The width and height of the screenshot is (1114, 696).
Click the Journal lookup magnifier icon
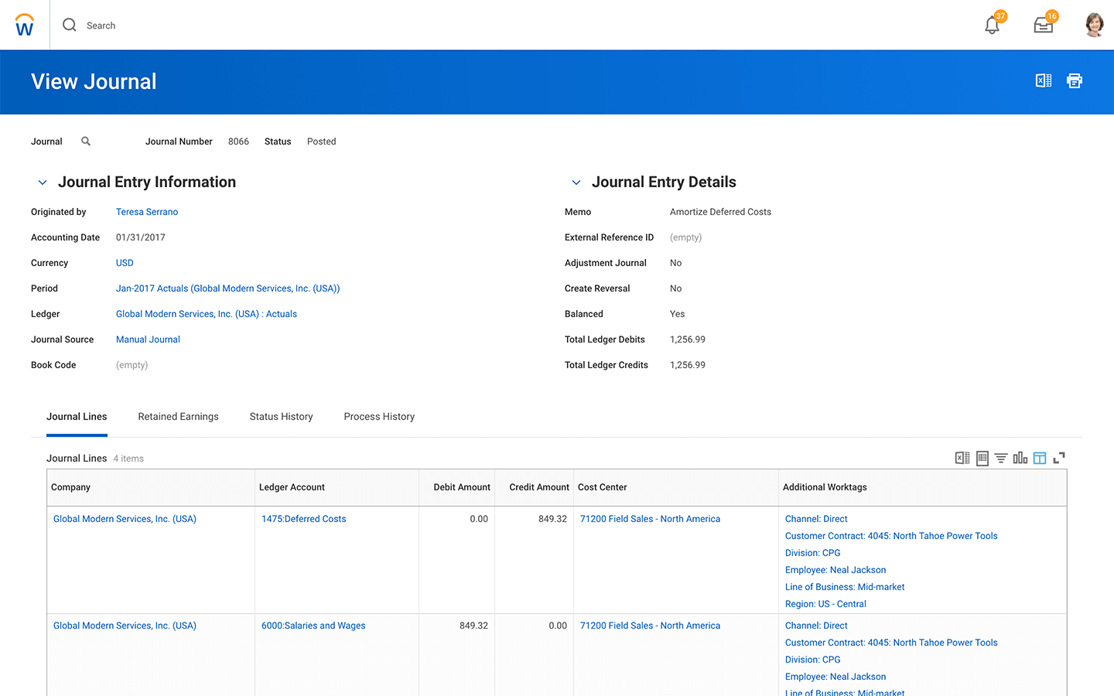click(86, 142)
